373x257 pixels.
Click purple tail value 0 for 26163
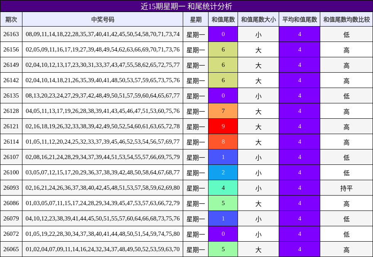(223, 34)
